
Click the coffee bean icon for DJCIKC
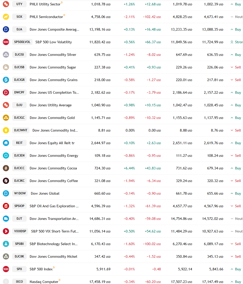[6, 180]
